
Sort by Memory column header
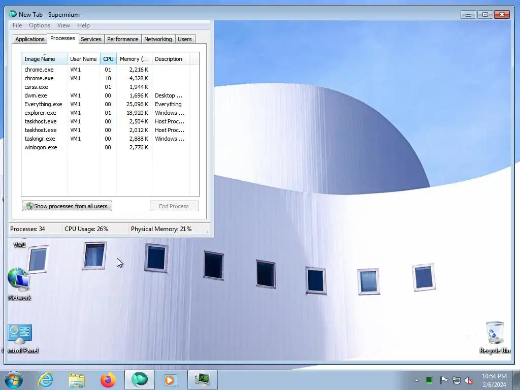(134, 59)
